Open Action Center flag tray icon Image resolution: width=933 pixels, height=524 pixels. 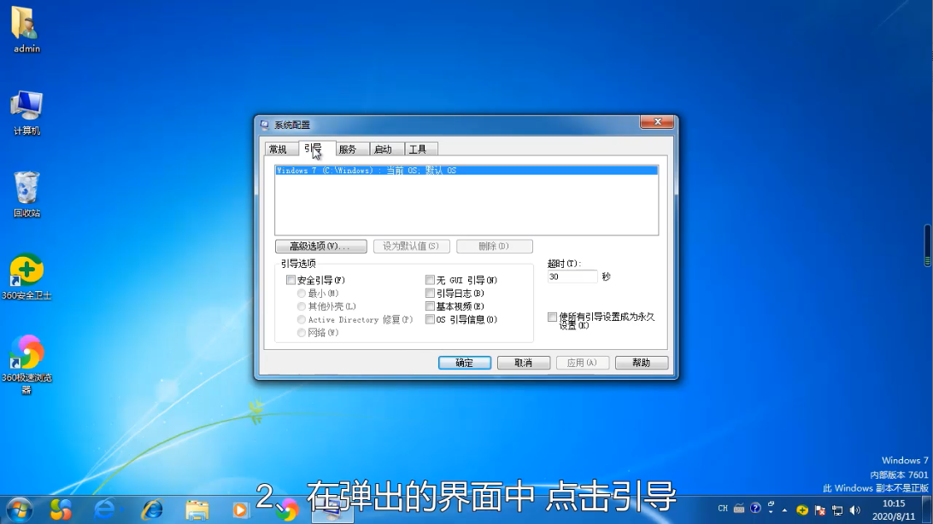(820, 509)
